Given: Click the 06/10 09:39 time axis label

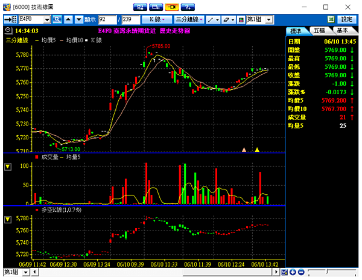Looking at the screenshot, I should pos(130,264).
